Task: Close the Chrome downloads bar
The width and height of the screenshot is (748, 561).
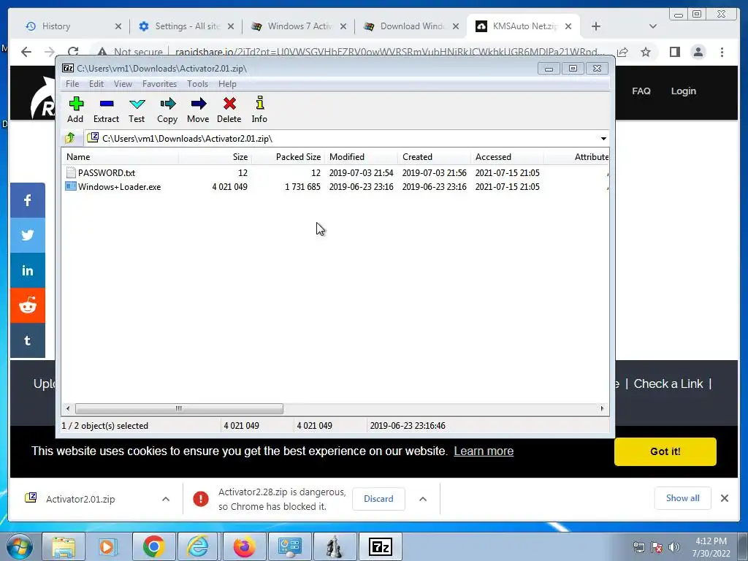Action: tap(725, 498)
